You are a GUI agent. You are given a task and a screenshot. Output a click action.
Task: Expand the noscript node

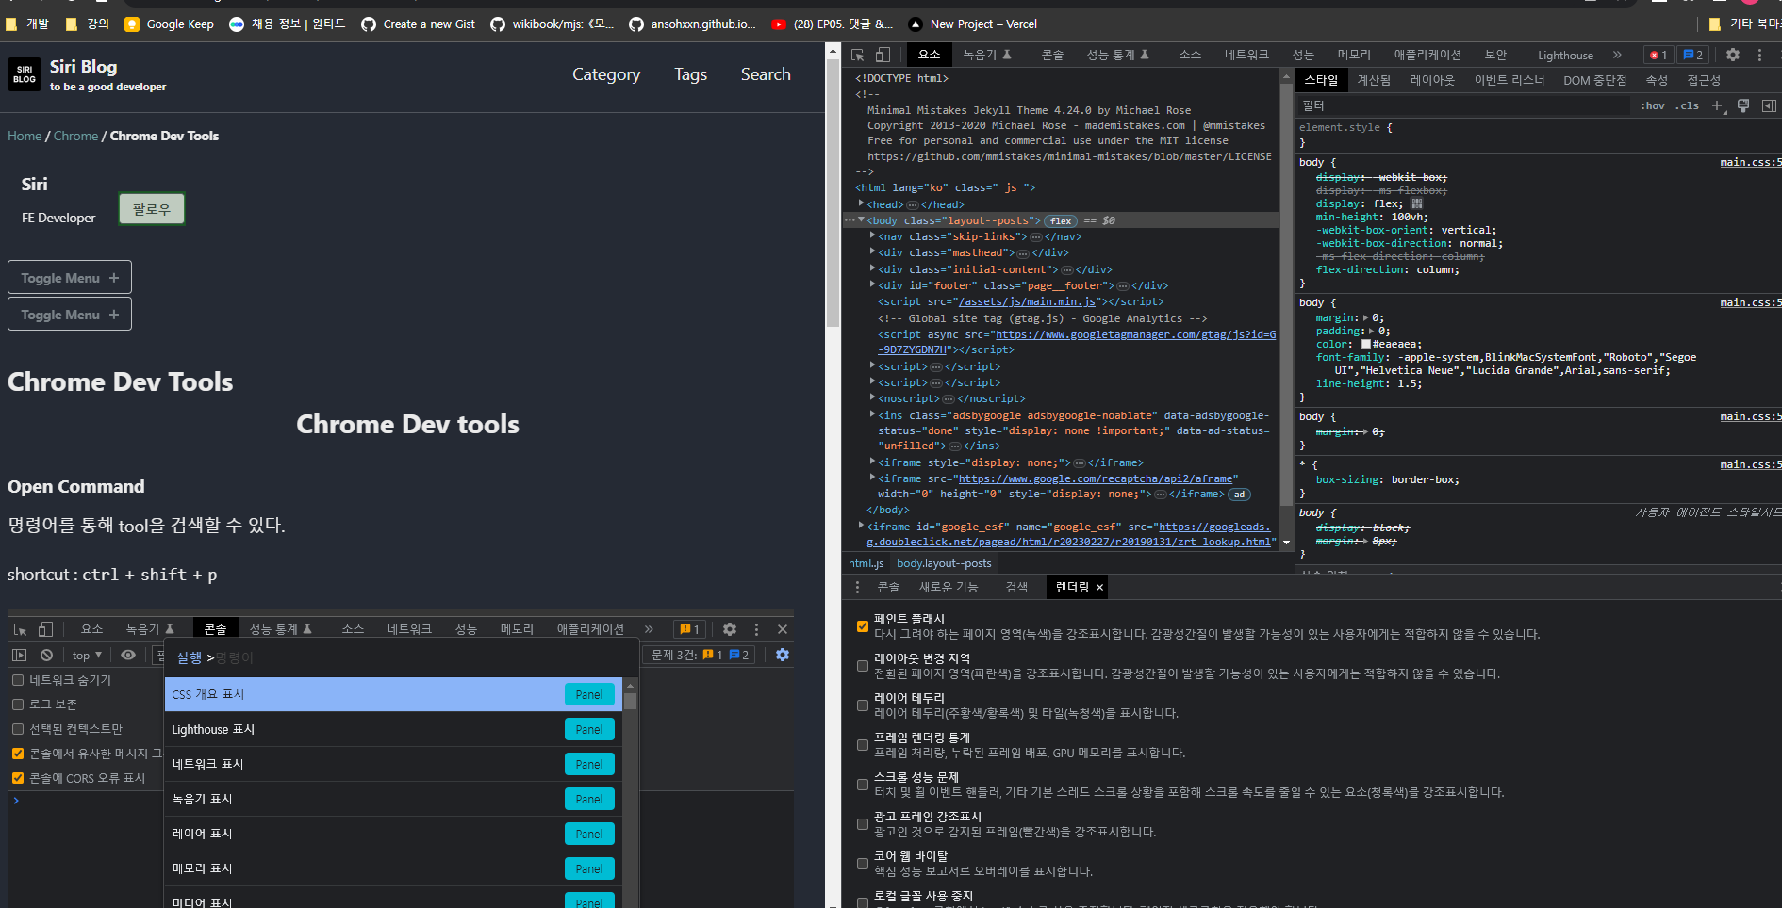(872, 398)
